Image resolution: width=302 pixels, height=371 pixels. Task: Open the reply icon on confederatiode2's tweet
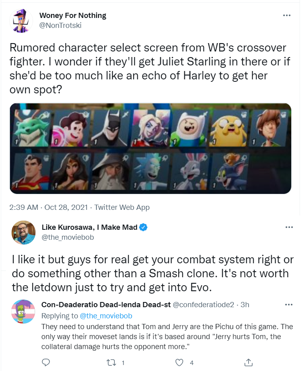(45, 362)
